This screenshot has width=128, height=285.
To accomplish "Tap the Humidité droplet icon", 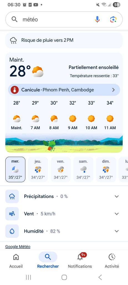I will [x=12, y=231].
